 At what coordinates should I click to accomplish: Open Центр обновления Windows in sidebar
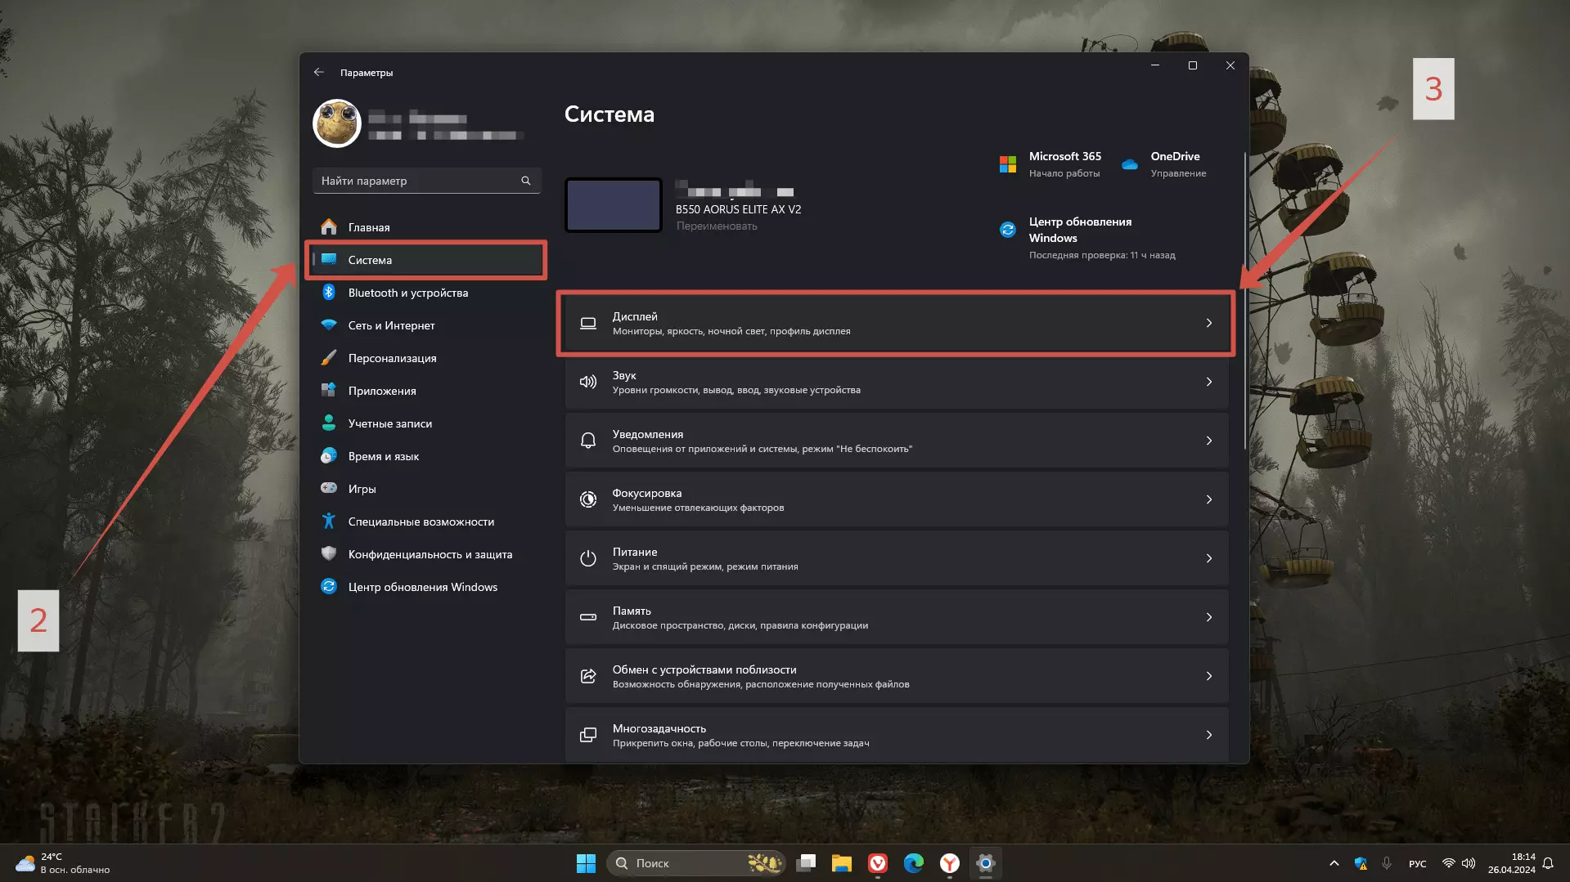[x=426, y=587]
